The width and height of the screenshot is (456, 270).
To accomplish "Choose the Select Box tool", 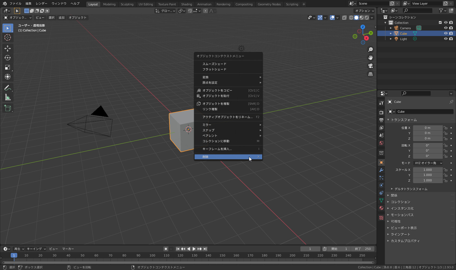I will click(8, 28).
